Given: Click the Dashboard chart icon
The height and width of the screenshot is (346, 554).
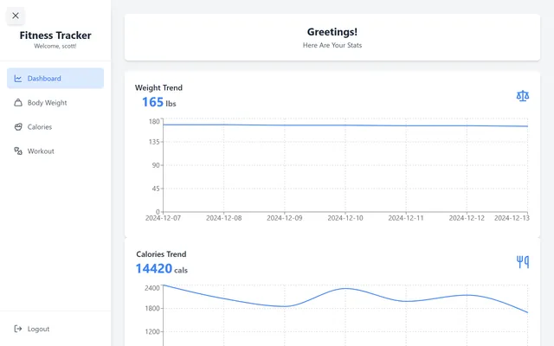Looking at the screenshot, I should (x=18, y=79).
